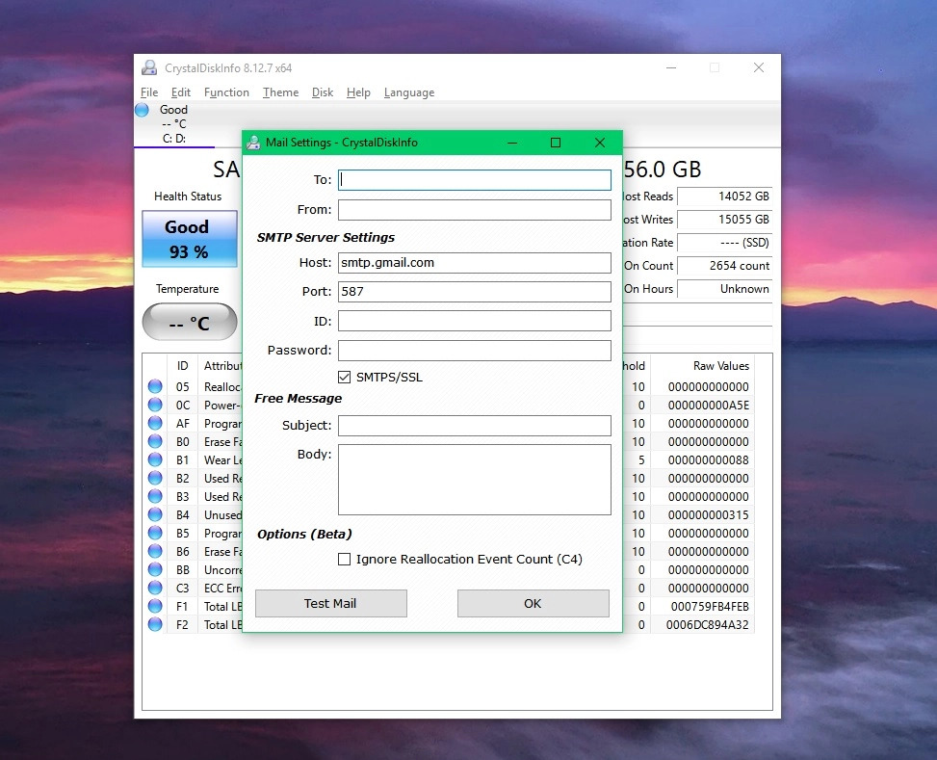Click the 14052 GB host reads value
The image size is (937, 760).
click(x=725, y=197)
